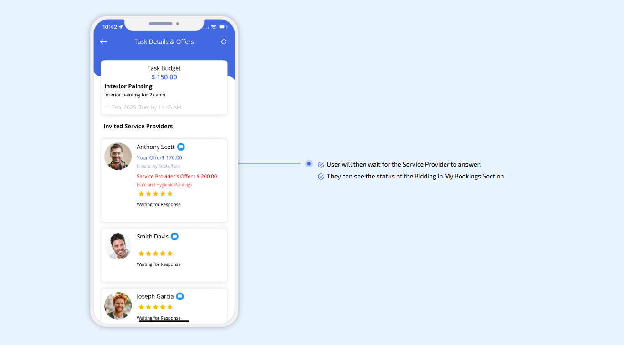
Task: View Anthony Scott's profile photo
Action: click(118, 156)
